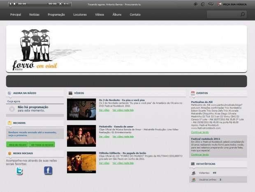Open the Vídeos menu item
255x192 pixels.
[x=100, y=15]
